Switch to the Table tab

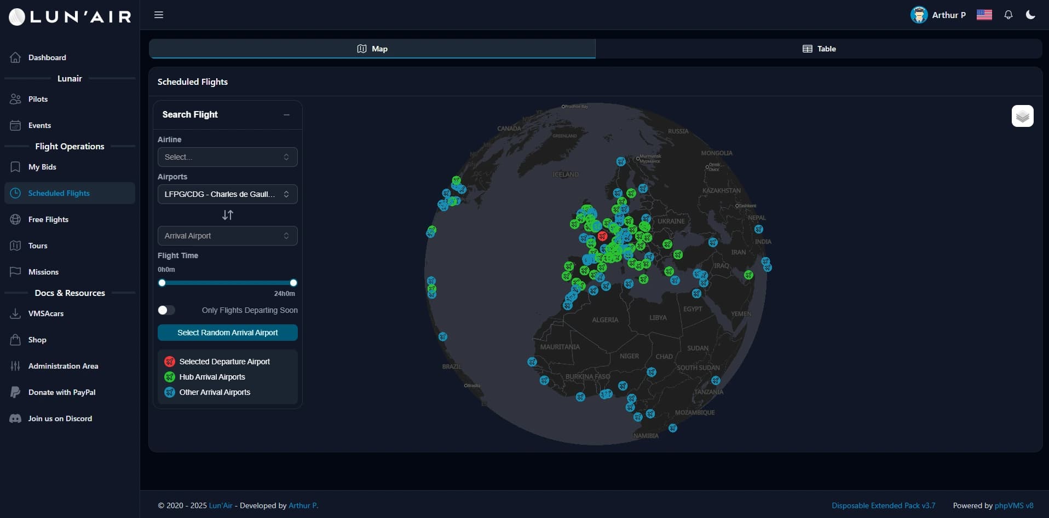[819, 49]
